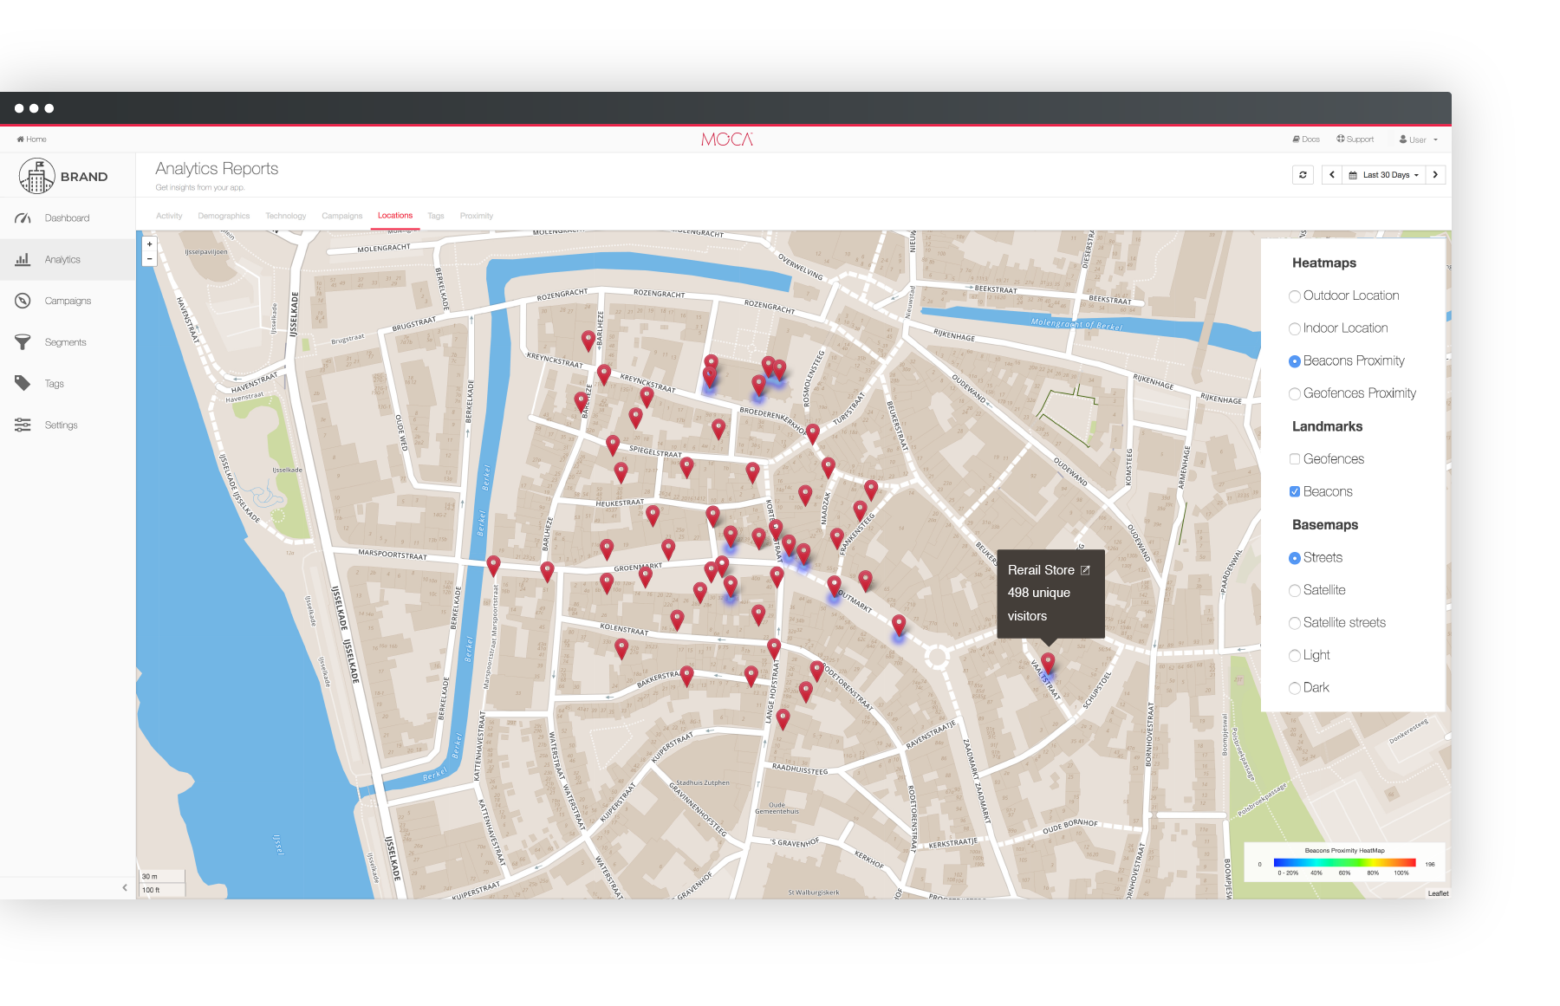
Task: Select Indoor Location heatmap
Action: [x=1295, y=328]
